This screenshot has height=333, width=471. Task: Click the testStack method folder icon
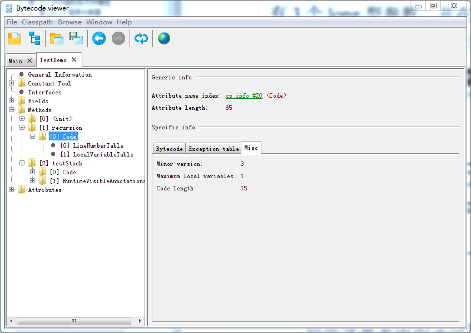(32, 163)
